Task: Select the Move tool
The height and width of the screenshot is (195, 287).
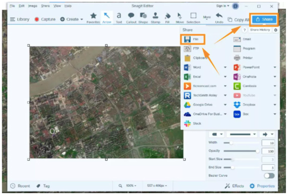Action: click(180, 18)
